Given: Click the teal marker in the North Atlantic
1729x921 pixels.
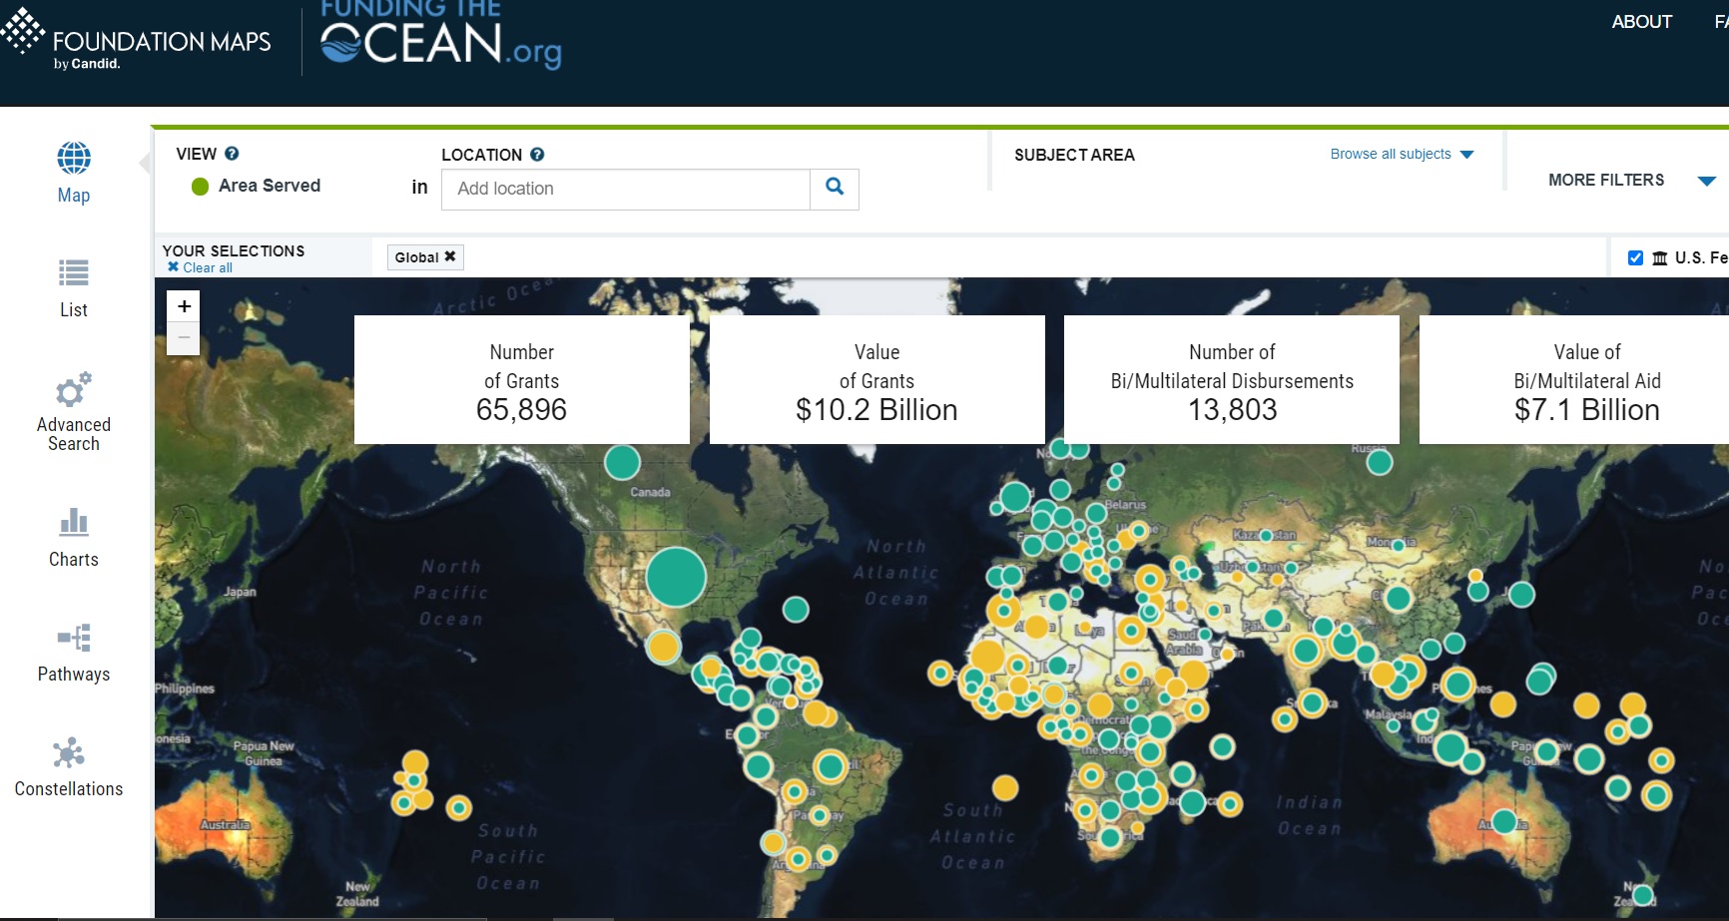Looking at the screenshot, I should (796, 609).
